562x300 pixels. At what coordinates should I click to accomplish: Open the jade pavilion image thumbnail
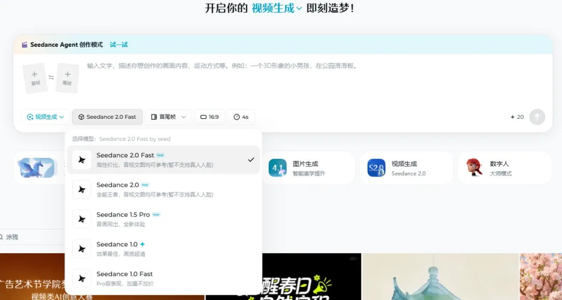441,277
